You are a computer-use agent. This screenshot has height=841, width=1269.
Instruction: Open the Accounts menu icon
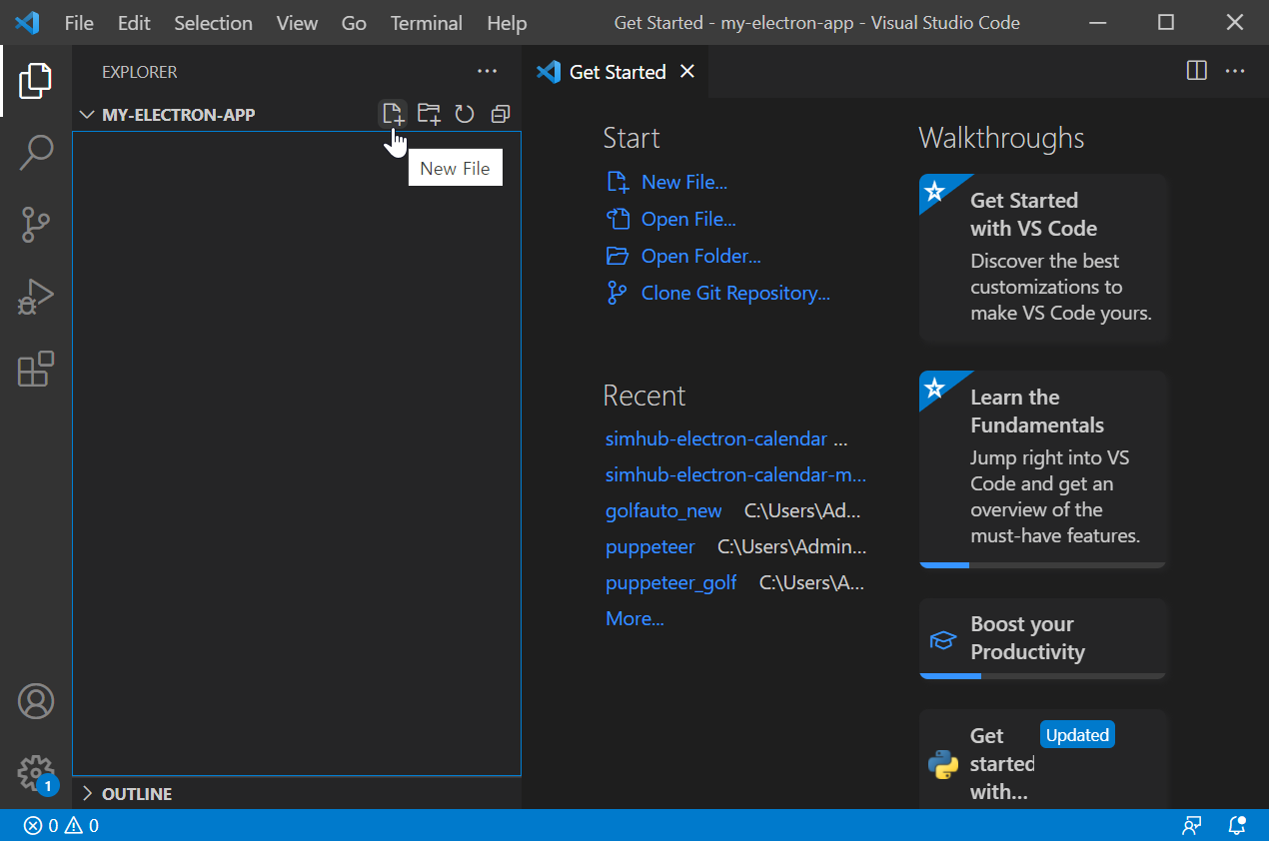tap(35, 701)
